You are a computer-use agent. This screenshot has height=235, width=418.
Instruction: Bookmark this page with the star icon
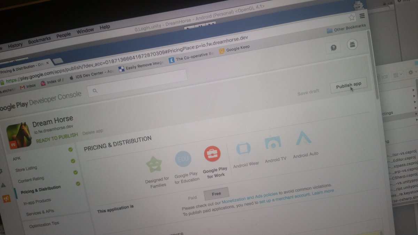(352, 17)
